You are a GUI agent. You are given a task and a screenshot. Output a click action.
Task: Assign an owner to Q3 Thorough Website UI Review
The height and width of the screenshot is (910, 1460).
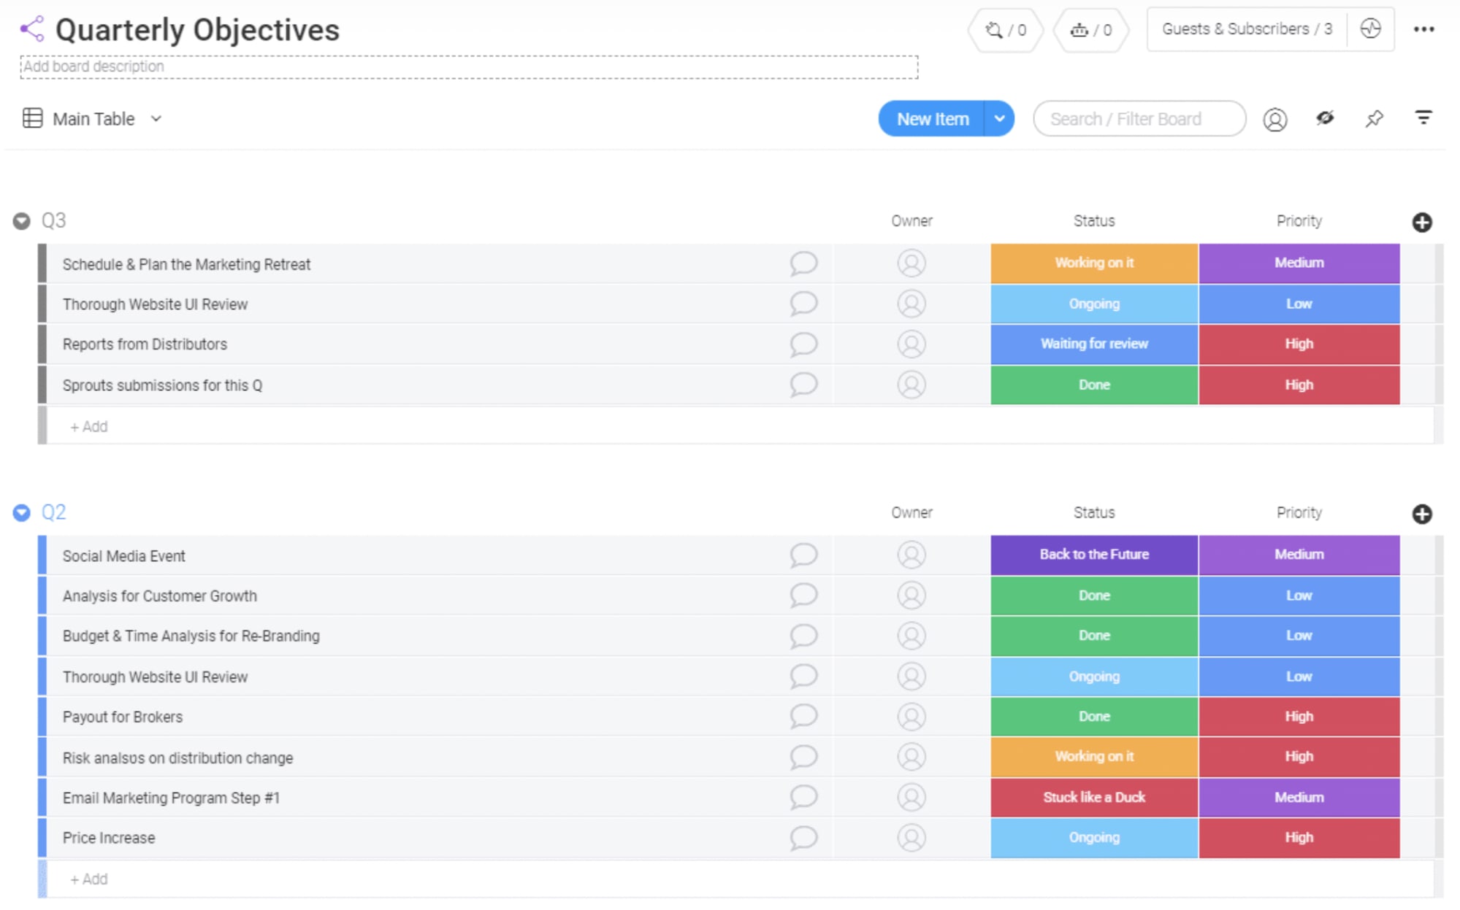coord(911,304)
